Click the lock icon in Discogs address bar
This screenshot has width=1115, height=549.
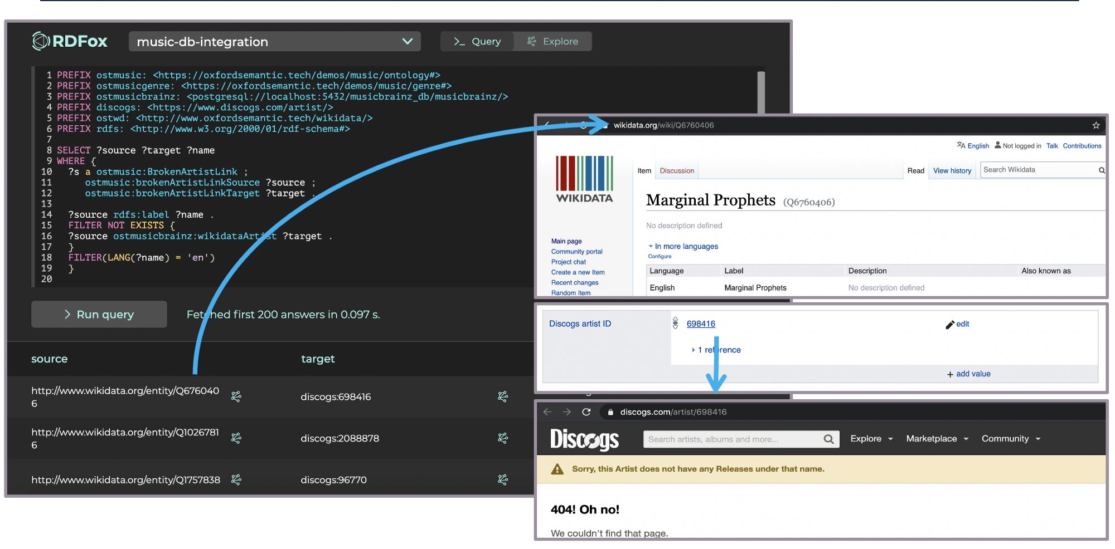[610, 412]
